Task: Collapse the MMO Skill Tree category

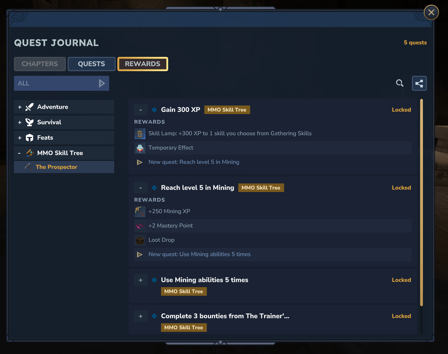Action: pyautogui.click(x=20, y=153)
